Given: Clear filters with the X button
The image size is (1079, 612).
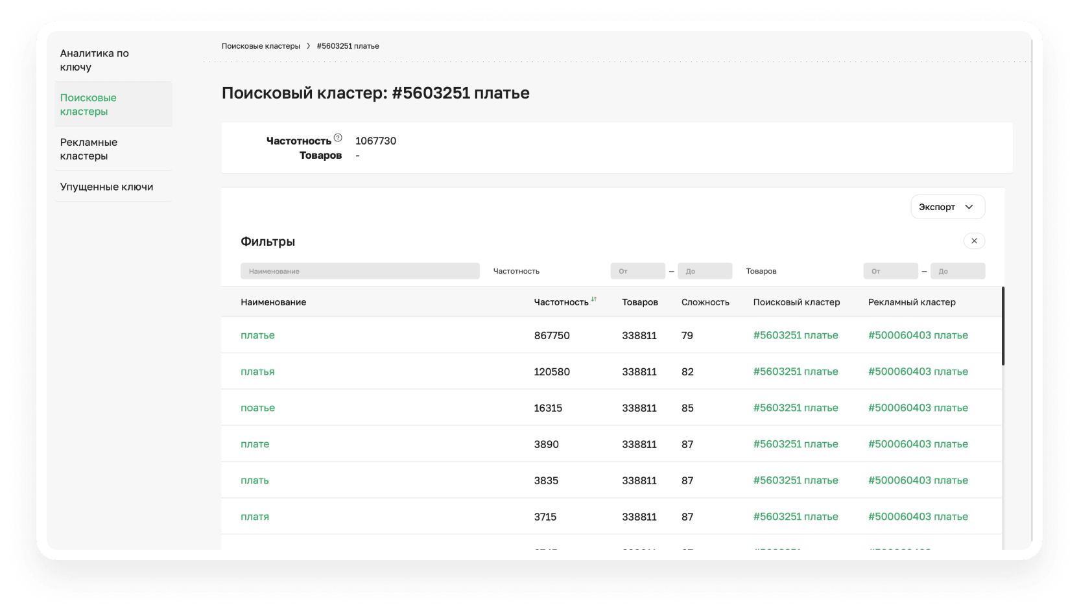Looking at the screenshot, I should (974, 241).
